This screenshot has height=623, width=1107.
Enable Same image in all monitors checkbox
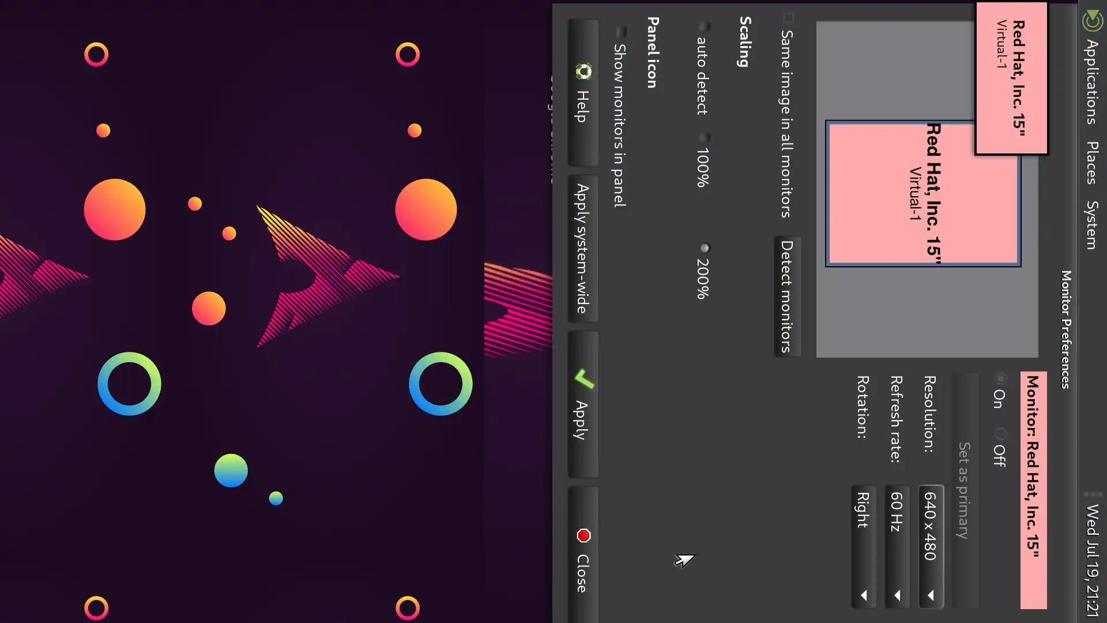(x=788, y=18)
